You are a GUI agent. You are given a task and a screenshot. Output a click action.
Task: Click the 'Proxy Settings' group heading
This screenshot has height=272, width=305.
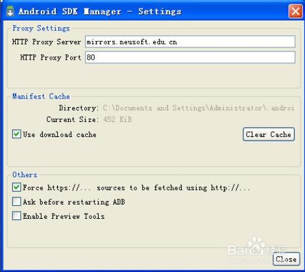point(41,28)
